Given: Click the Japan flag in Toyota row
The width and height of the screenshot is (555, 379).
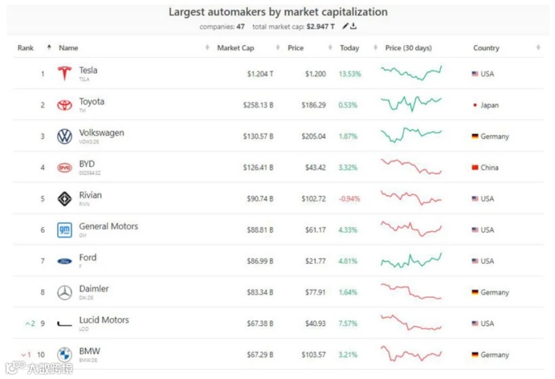Looking at the screenshot, I should [x=475, y=105].
